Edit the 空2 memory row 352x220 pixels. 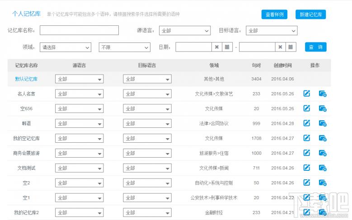tap(307, 183)
